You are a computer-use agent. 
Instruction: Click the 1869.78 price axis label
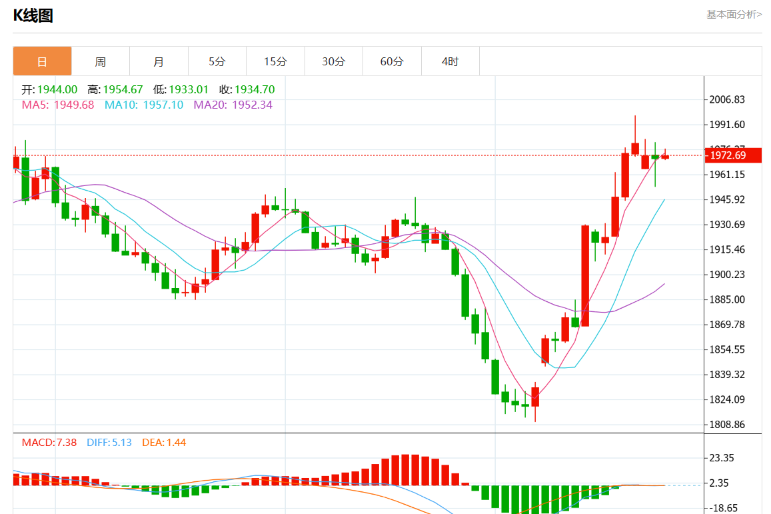point(727,325)
